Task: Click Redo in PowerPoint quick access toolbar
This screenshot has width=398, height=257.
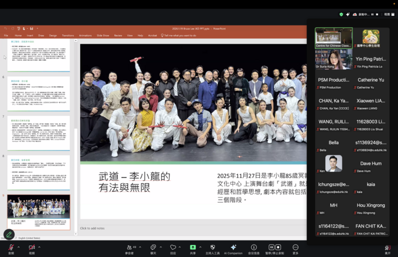Action: 13,28
